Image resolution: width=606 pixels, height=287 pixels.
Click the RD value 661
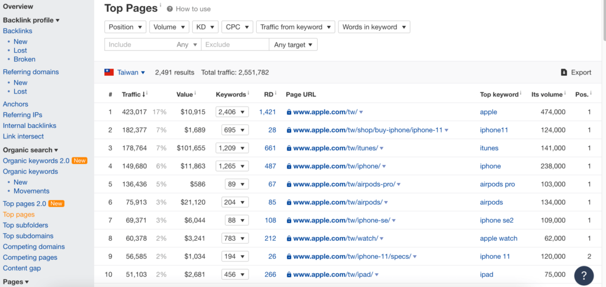(270, 149)
